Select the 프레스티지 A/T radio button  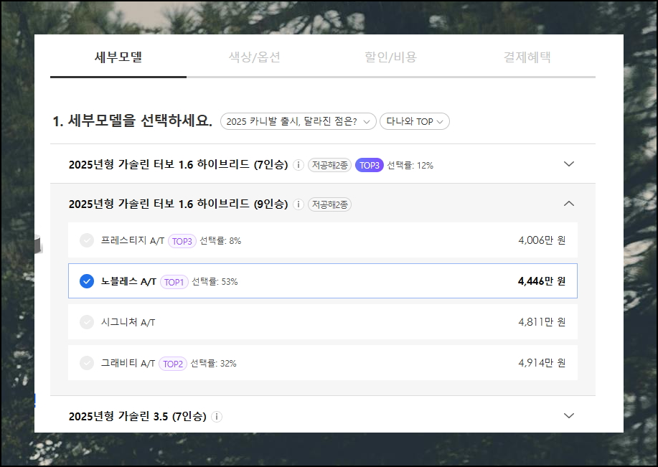[87, 240]
